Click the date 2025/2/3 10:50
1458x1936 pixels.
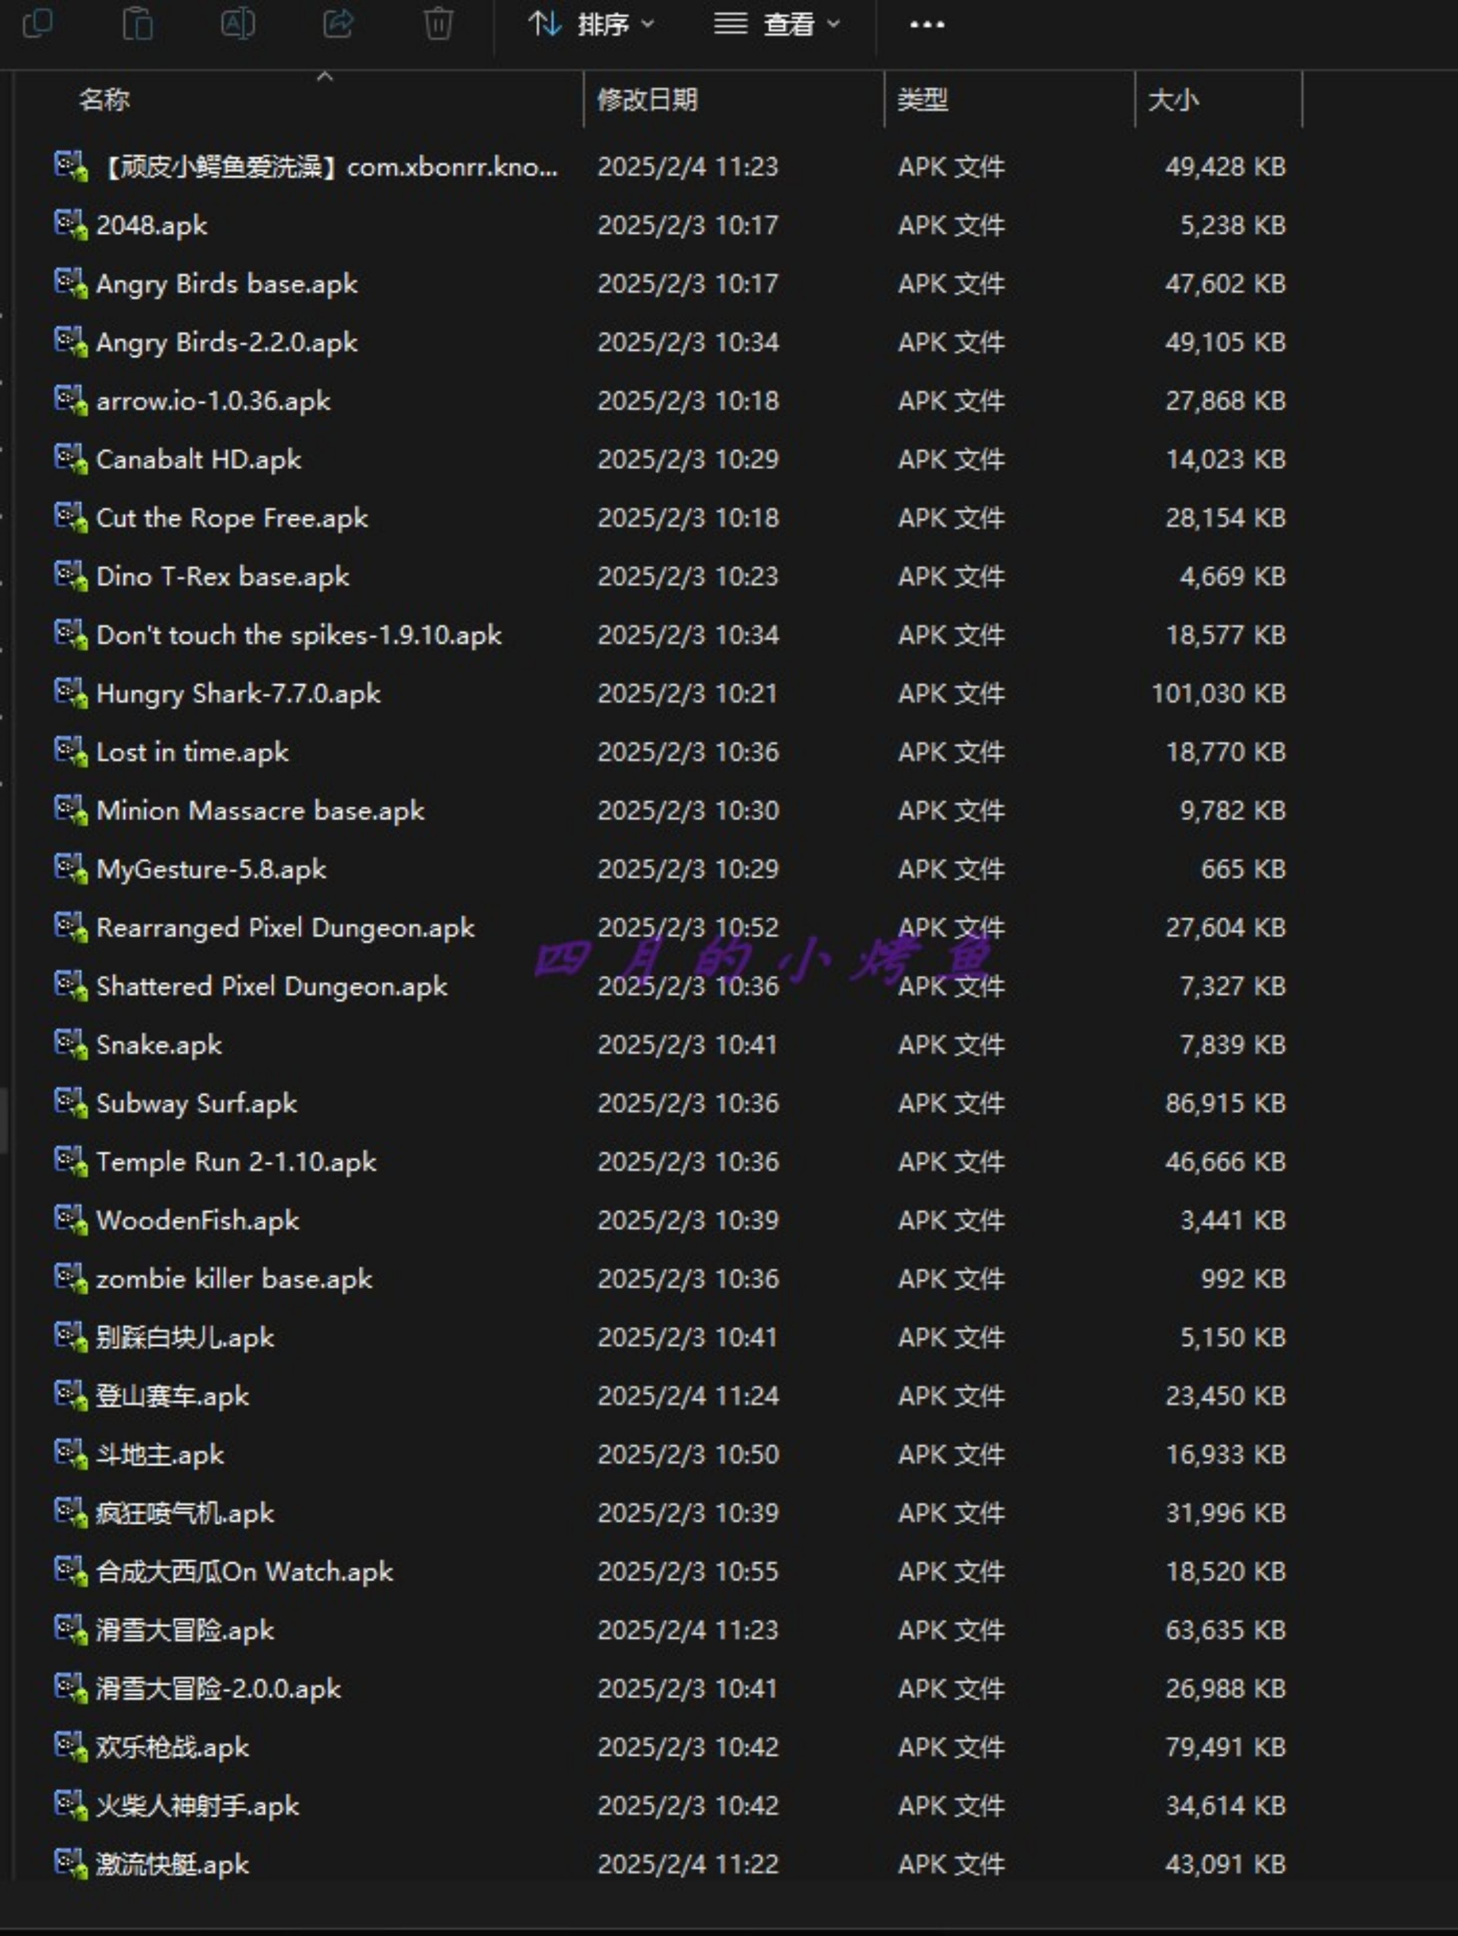tap(688, 1454)
